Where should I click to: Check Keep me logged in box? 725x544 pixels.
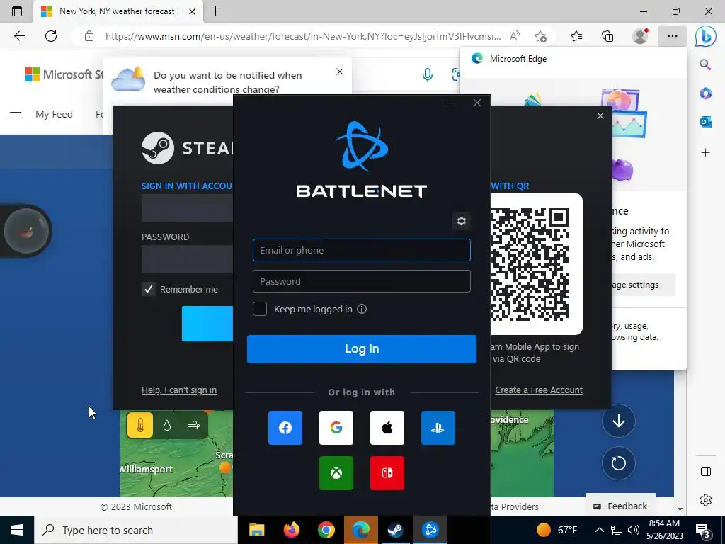click(x=260, y=309)
